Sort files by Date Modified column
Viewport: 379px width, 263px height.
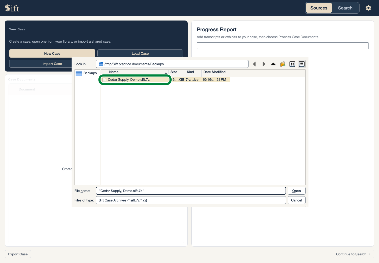[216, 72]
